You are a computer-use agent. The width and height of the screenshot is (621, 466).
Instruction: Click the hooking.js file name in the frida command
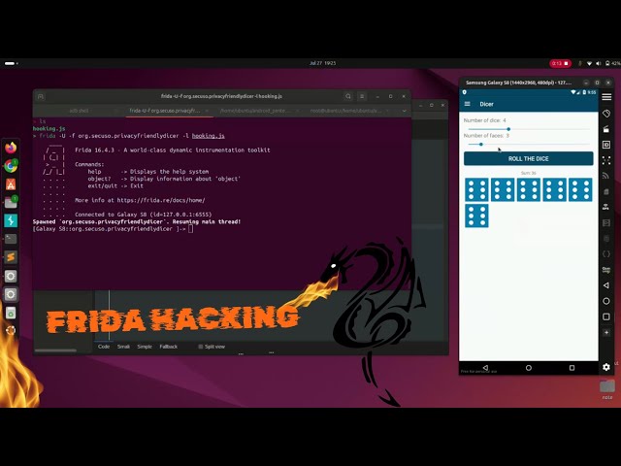click(209, 136)
